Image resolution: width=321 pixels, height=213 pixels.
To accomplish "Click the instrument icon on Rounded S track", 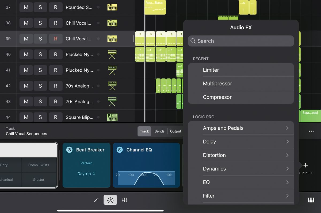I will (112, 7).
